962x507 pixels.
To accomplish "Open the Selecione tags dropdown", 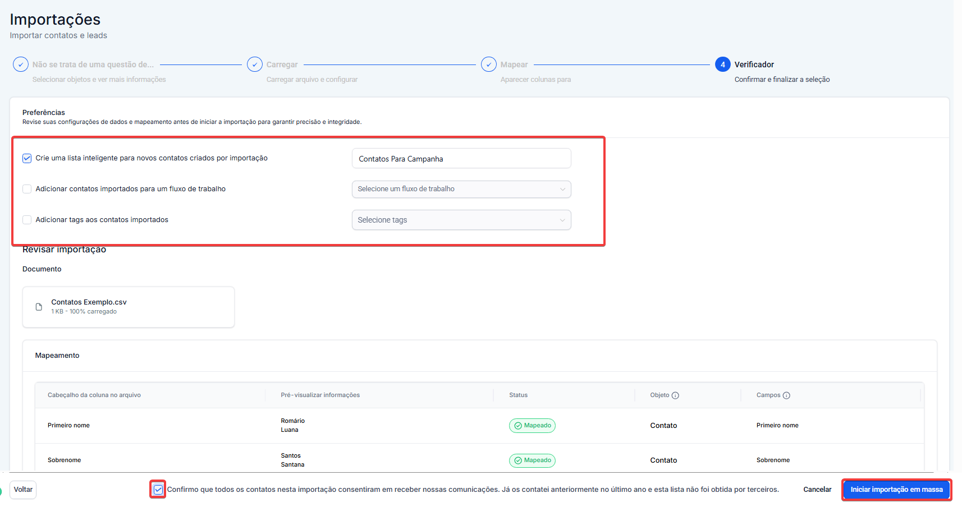I will pos(461,220).
